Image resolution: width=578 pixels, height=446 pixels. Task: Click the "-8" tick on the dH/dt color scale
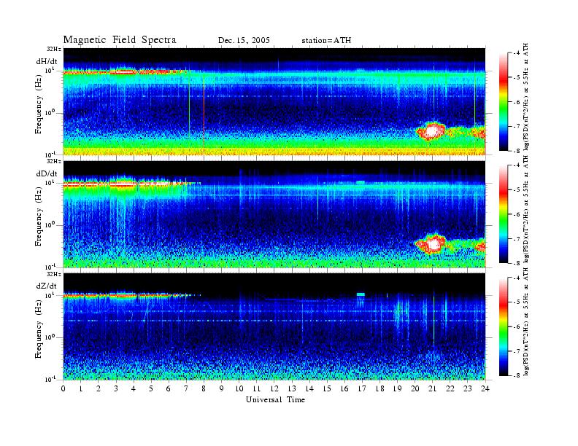(517, 151)
